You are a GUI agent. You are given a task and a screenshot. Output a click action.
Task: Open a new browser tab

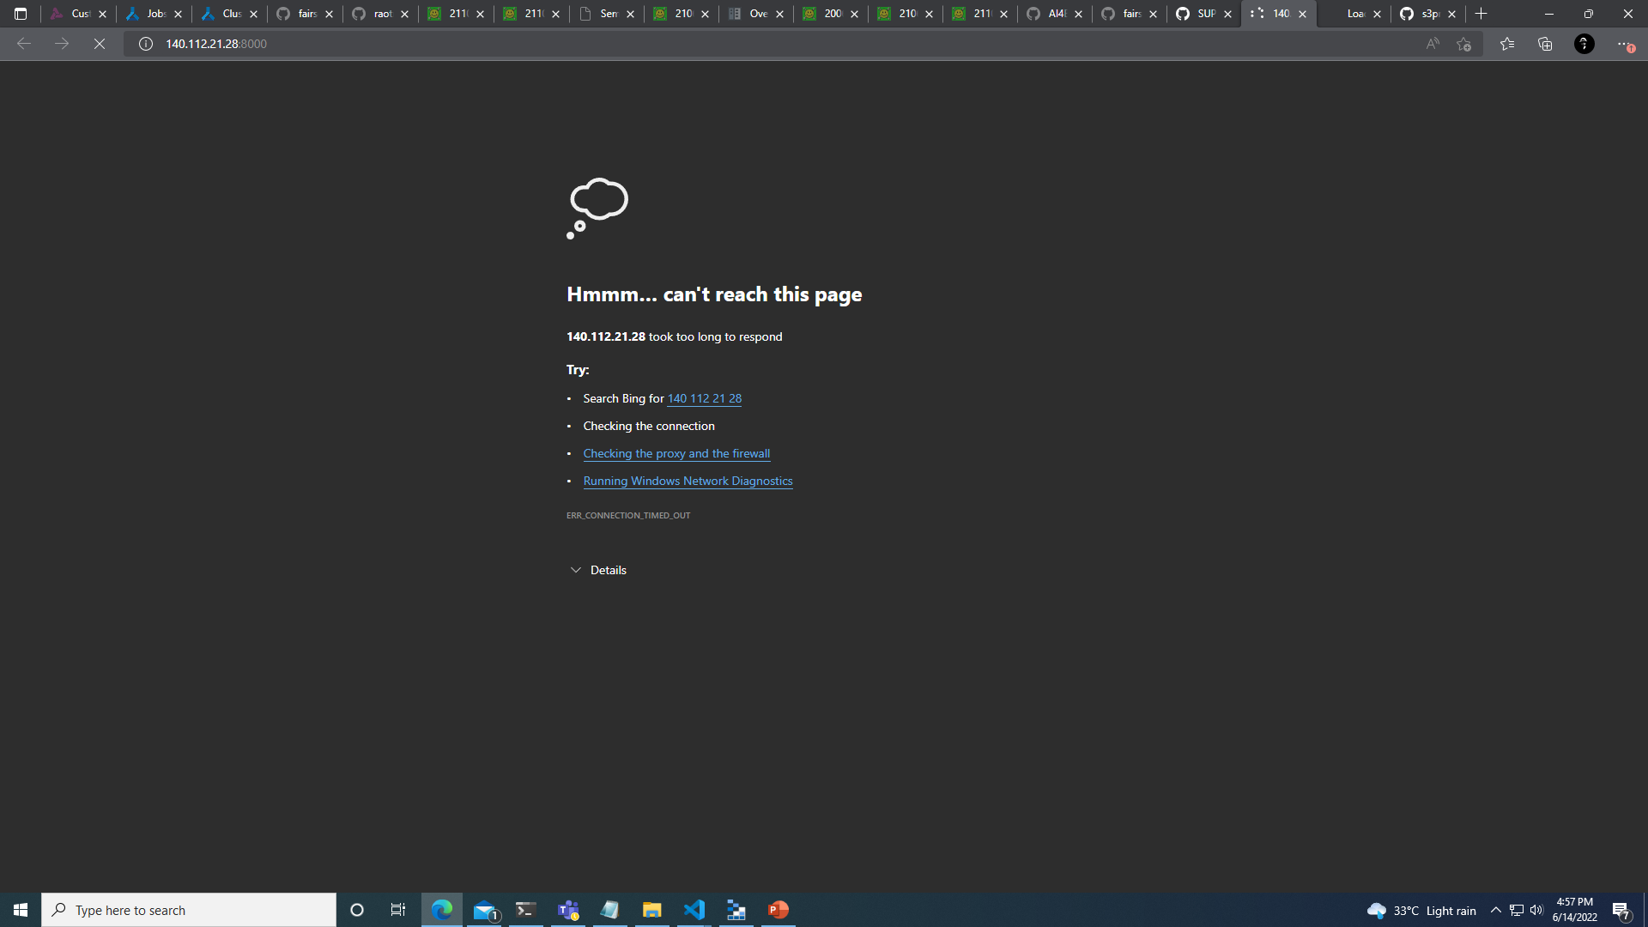pyautogui.click(x=1481, y=14)
